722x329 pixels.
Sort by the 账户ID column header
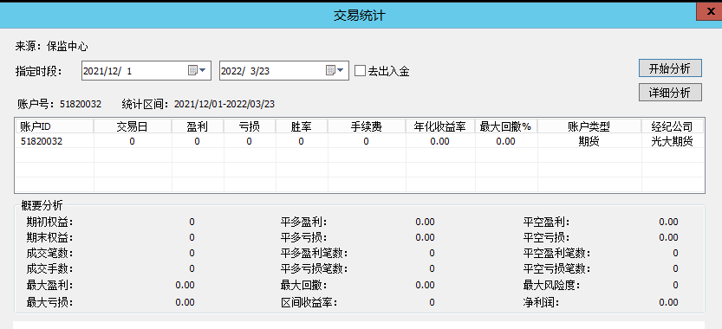tap(55, 126)
